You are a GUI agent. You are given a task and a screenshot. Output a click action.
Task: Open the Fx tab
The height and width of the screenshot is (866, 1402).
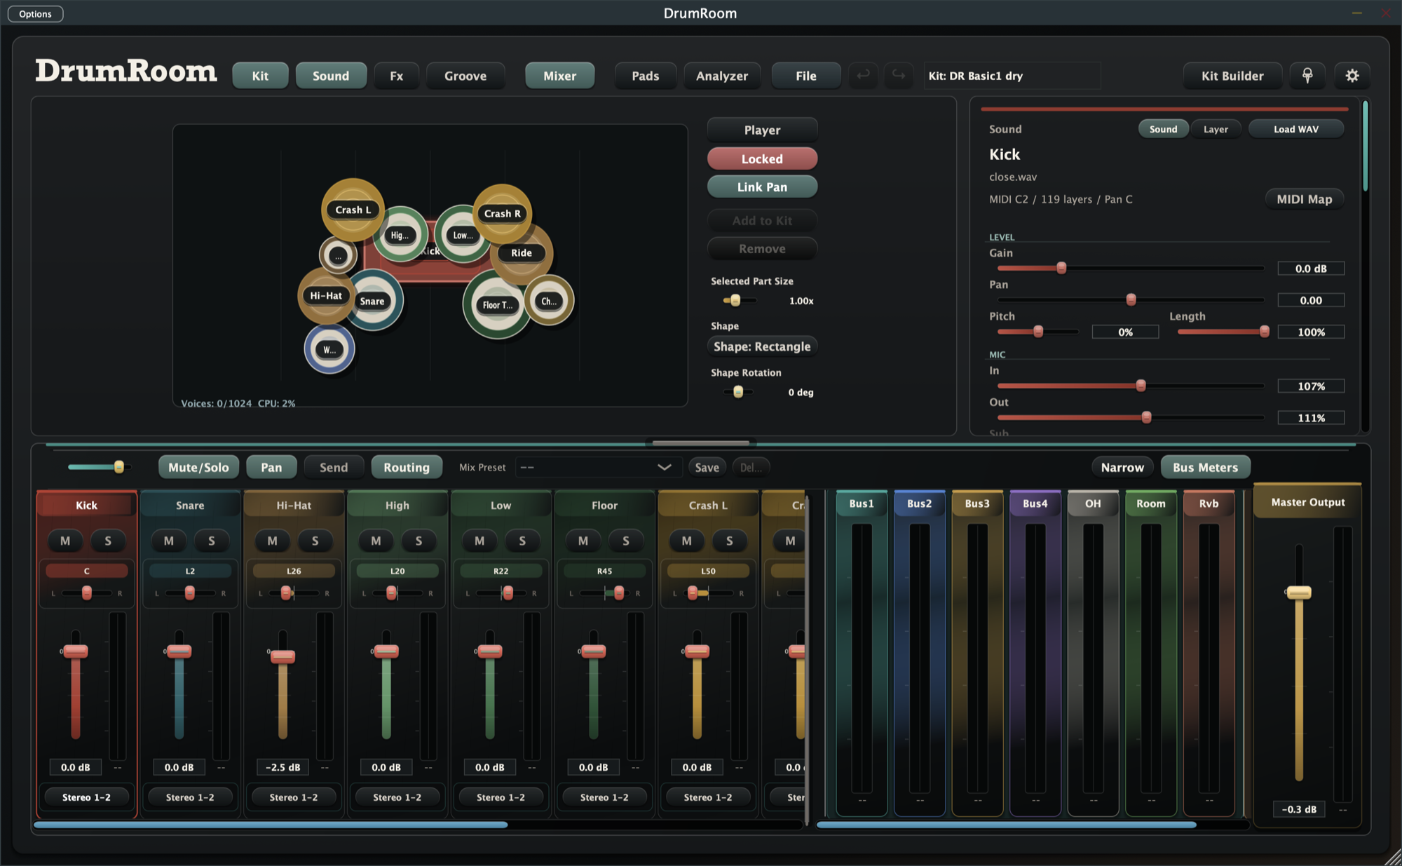[x=397, y=76]
